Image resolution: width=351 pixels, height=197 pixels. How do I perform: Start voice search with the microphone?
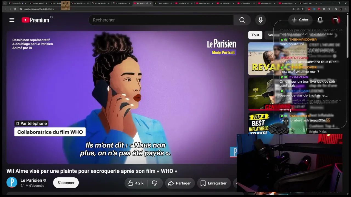click(261, 20)
